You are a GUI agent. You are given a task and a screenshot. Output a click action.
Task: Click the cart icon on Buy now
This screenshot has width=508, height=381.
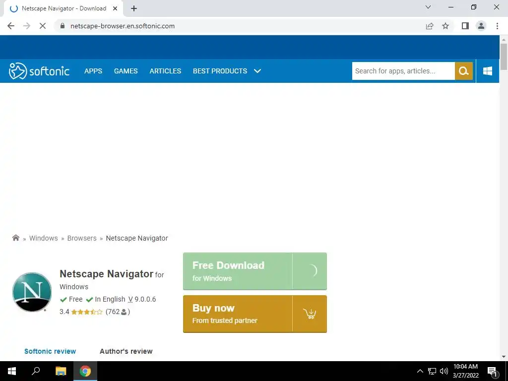click(310, 314)
